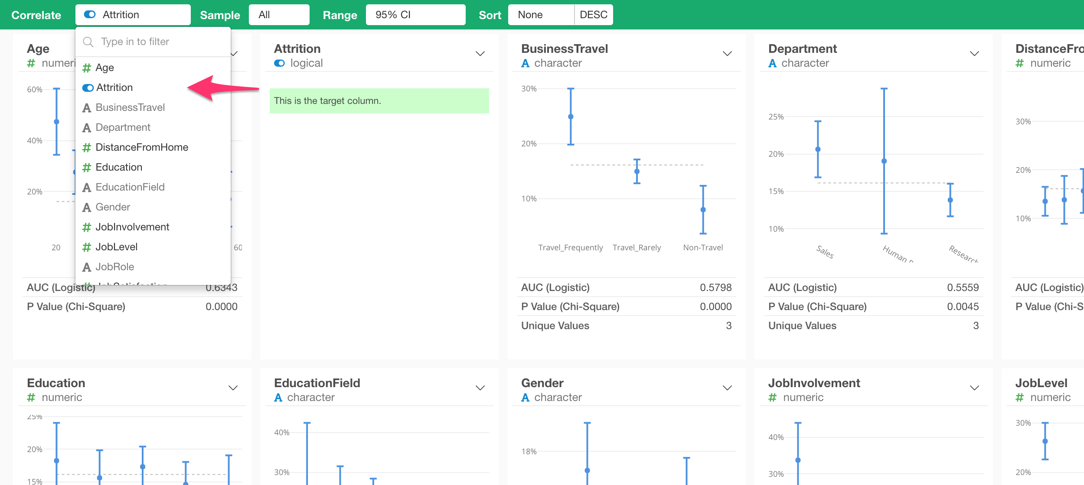Select Age from the column list

pyautogui.click(x=105, y=67)
